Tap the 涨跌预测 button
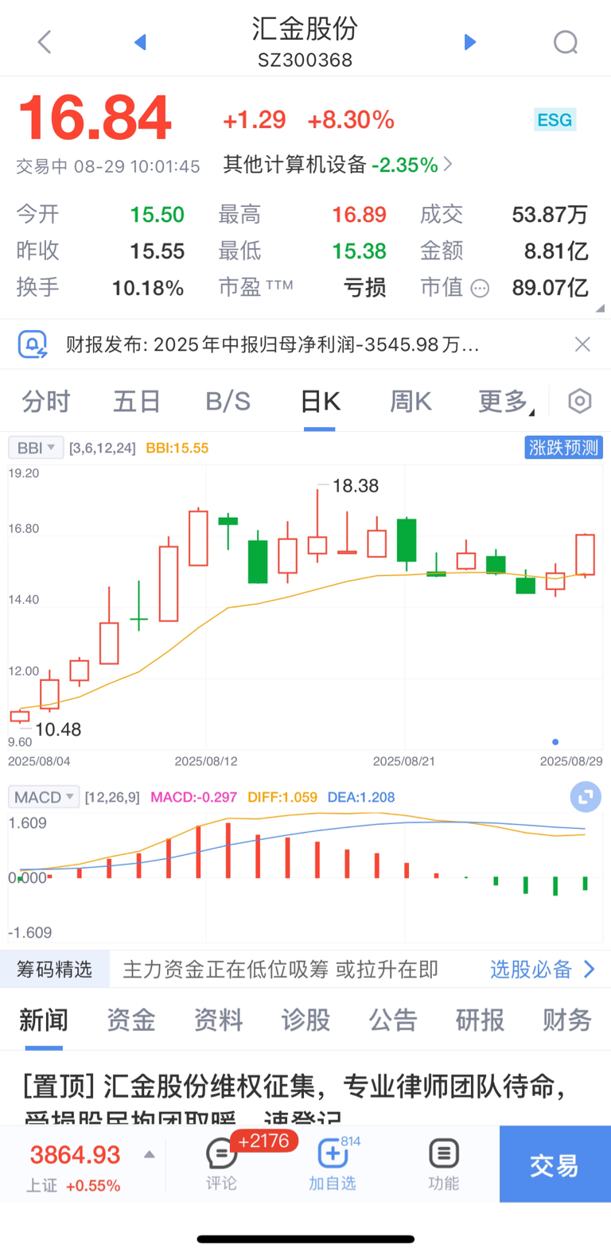 (x=564, y=448)
